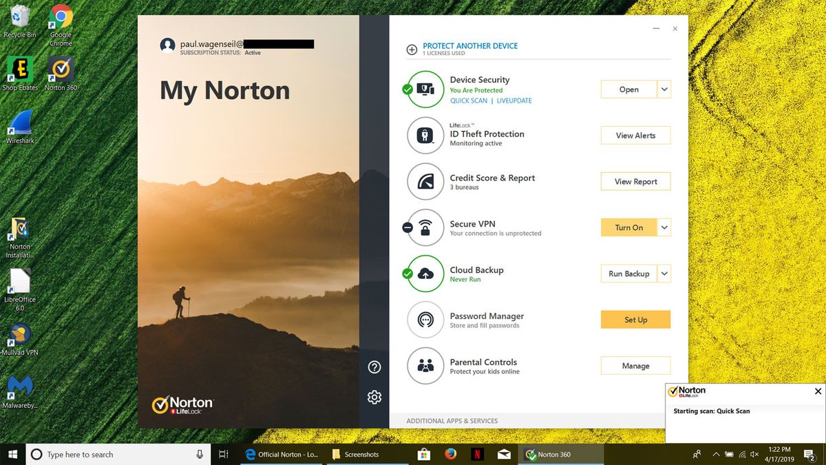Open Norton settings gear icon
The width and height of the screenshot is (826, 465).
pos(374,397)
